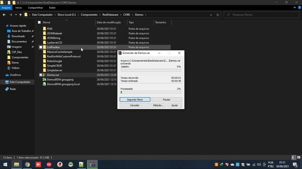Click the Segundo Plano button

tap(135, 100)
